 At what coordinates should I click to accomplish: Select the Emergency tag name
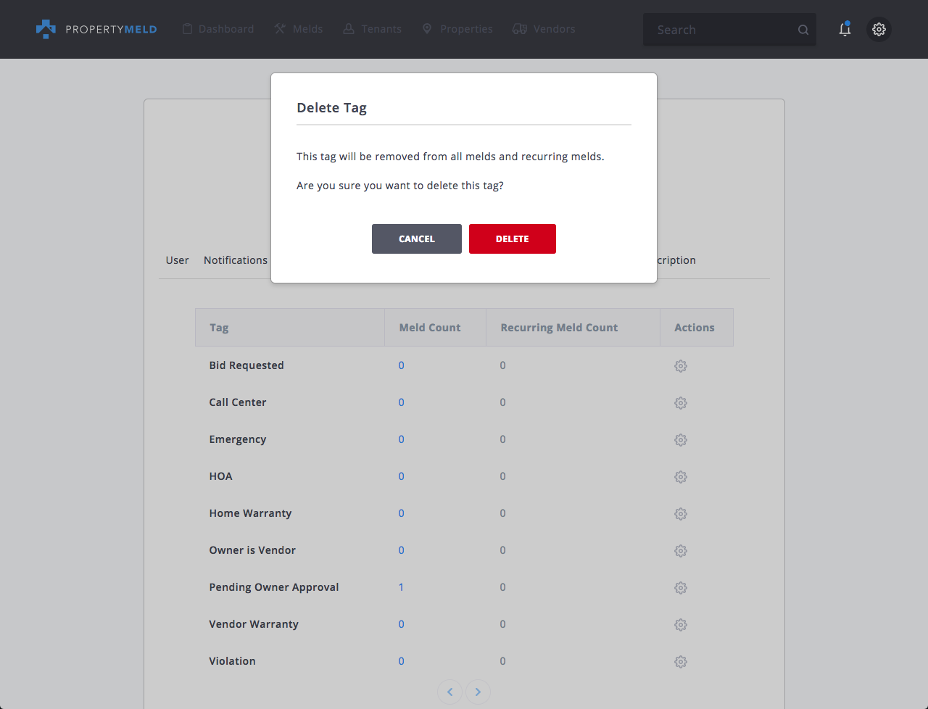pyautogui.click(x=238, y=439)
